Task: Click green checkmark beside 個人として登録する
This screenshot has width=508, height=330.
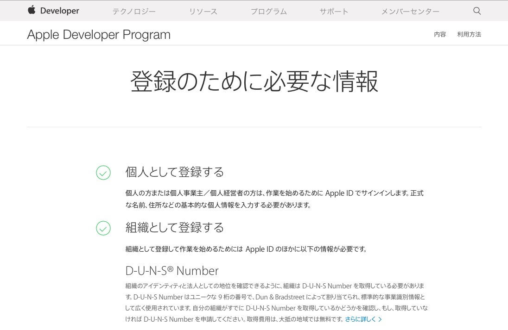Action: [x=103, y=173]
